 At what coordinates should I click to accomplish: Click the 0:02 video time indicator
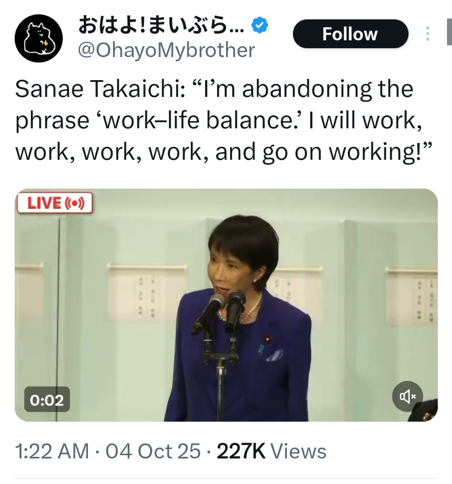[47, 400]
